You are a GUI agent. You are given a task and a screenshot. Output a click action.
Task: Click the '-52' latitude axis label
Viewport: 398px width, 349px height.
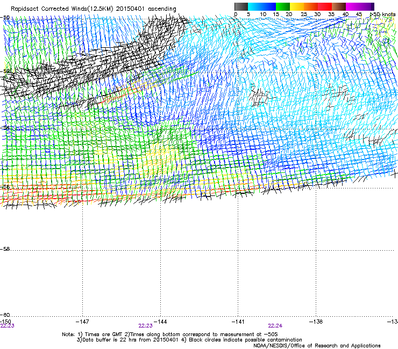(x=5, y=71)
